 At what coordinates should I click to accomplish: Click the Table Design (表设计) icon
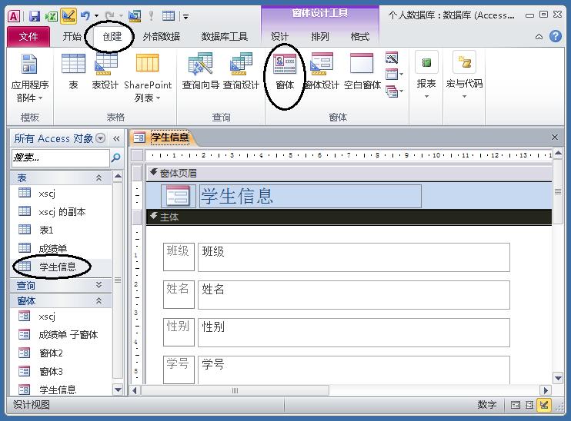click(105, 71)
